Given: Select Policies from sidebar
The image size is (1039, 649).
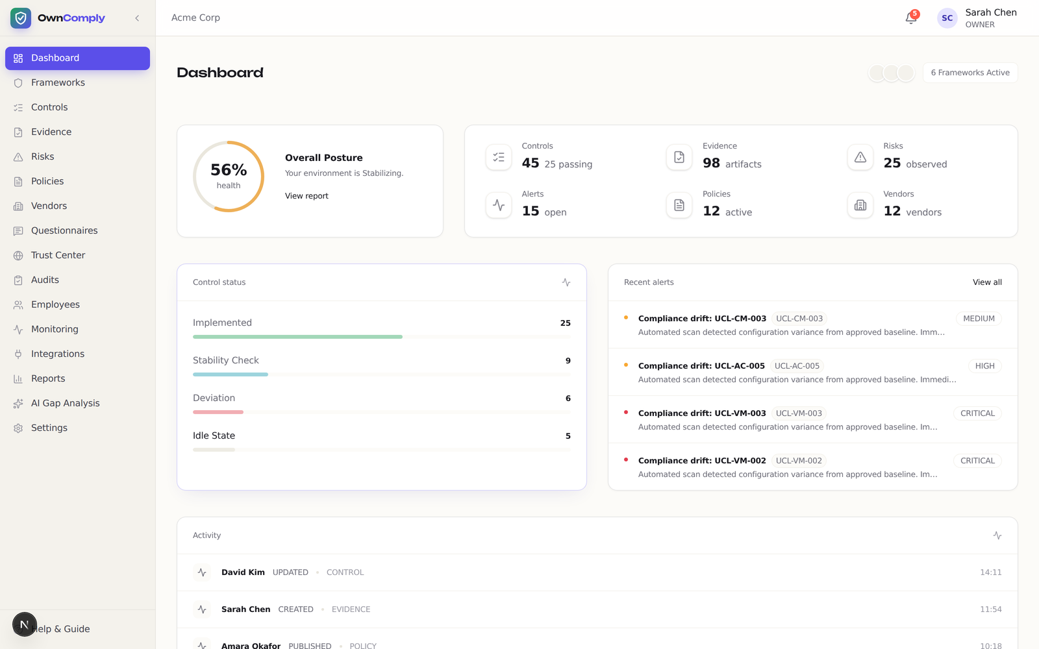Looking at the screenshot, I should [77, 181].
